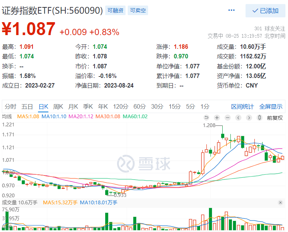Screen dimensions: 288x232
Task: Close the volume indicator panel
Action: pyautogui.click(x=280, y=202)
